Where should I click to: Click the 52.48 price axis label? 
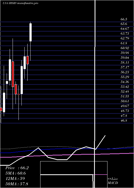125,92
